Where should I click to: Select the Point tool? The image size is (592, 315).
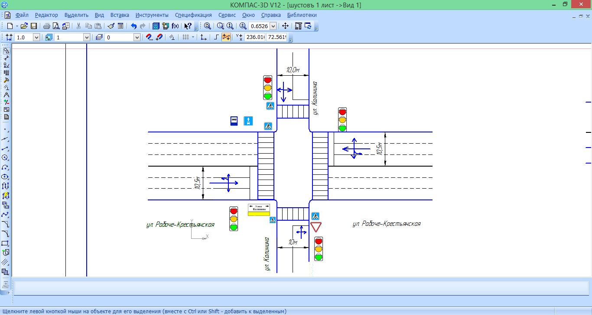(6, 129)
